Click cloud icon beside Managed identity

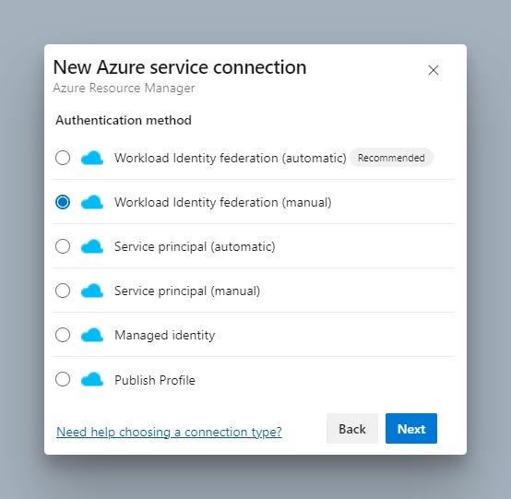tap(92, 336)
